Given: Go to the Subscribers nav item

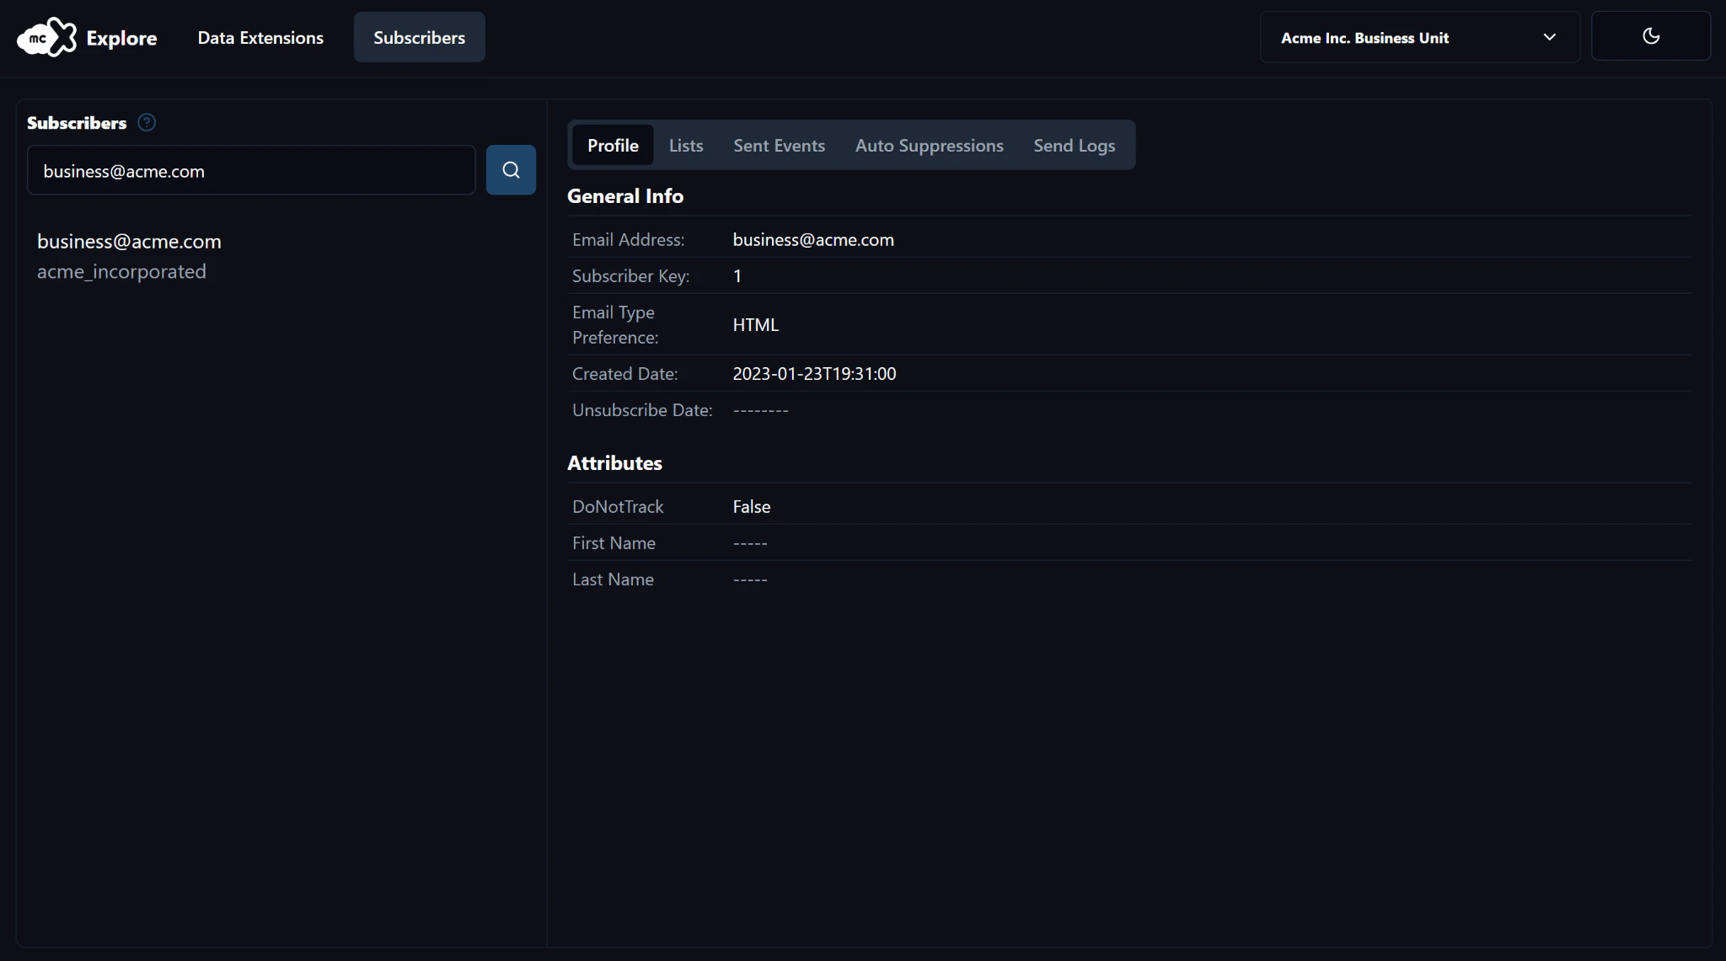Looking at the screenshot, I should point(419,38).
